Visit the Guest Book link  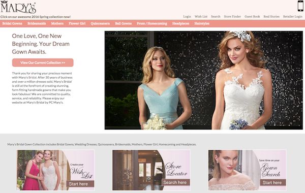[252, 17]
